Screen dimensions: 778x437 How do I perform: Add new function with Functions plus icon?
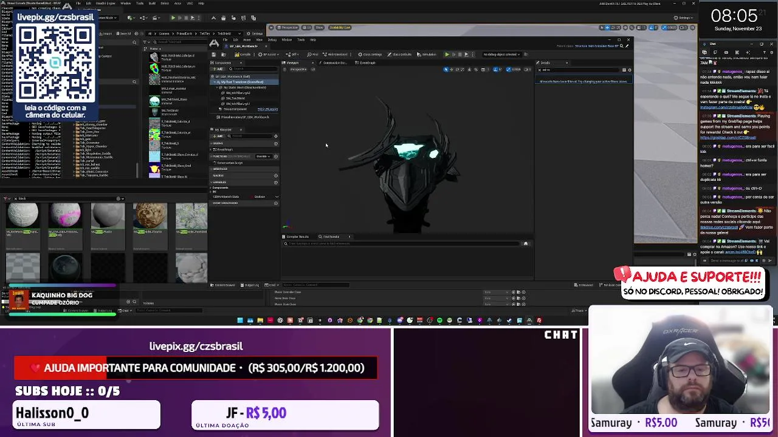[x=276, y=157]
